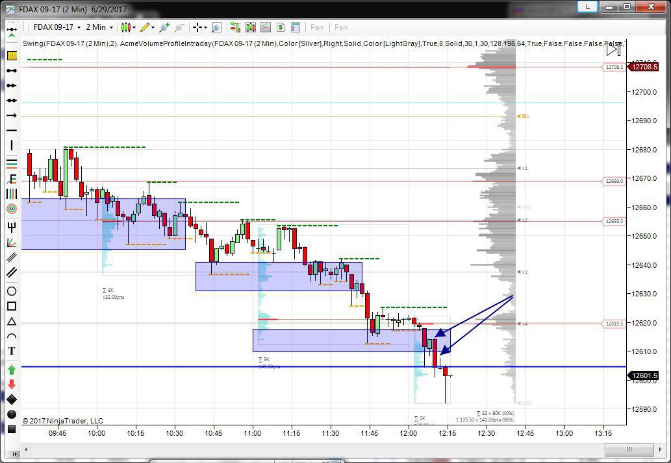This screenshot has height=463, width=671.
Task: Click the grayed Zoom Out magnifier icon
Action: pyautogui.click(x=179, y=27)
